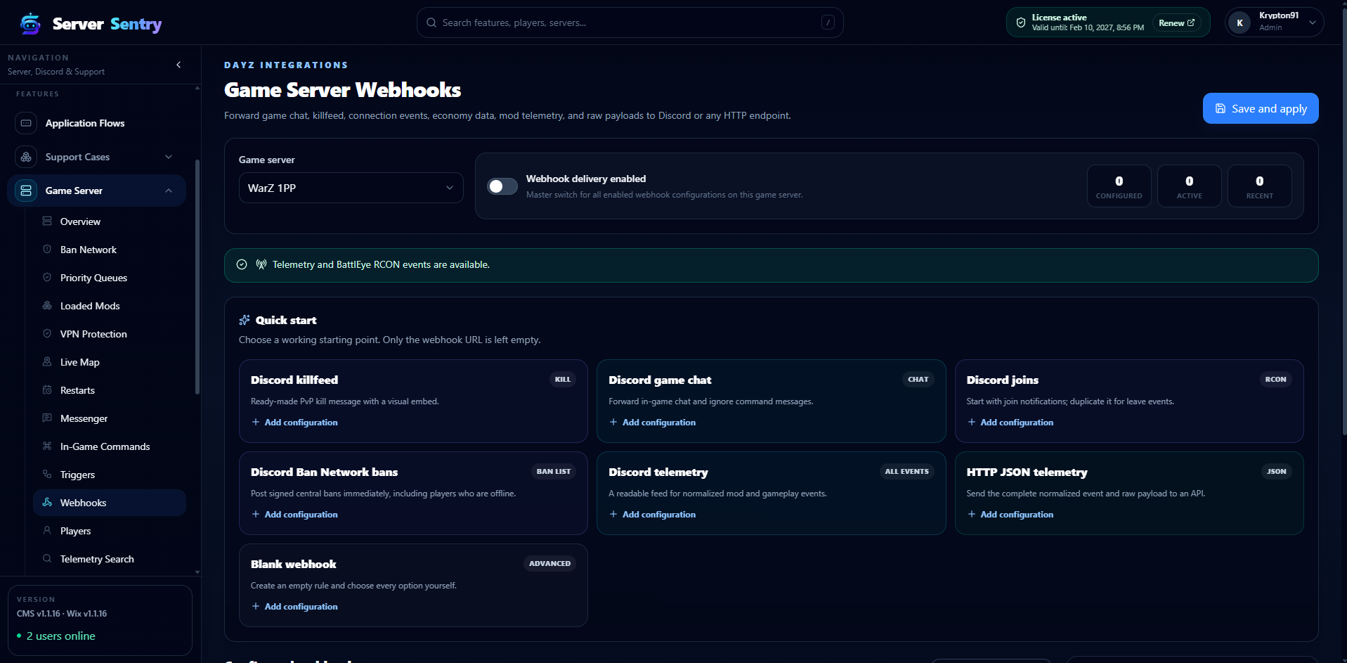
Task: Click the In-Game Commands icon
Action: point(47,446)
